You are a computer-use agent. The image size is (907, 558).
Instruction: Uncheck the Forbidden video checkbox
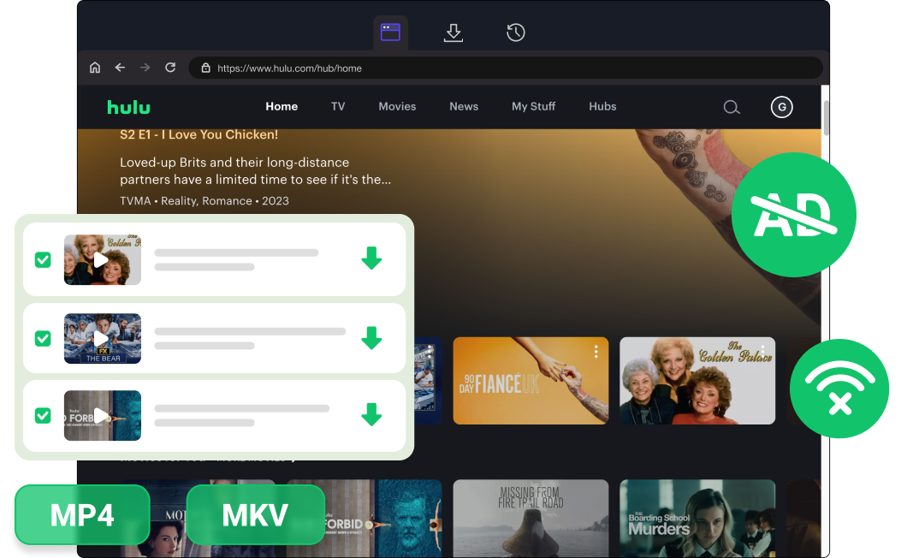tap(43, 417)
